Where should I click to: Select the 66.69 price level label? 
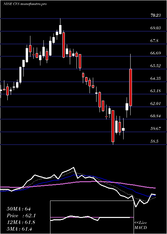click(x=156, y=53)
